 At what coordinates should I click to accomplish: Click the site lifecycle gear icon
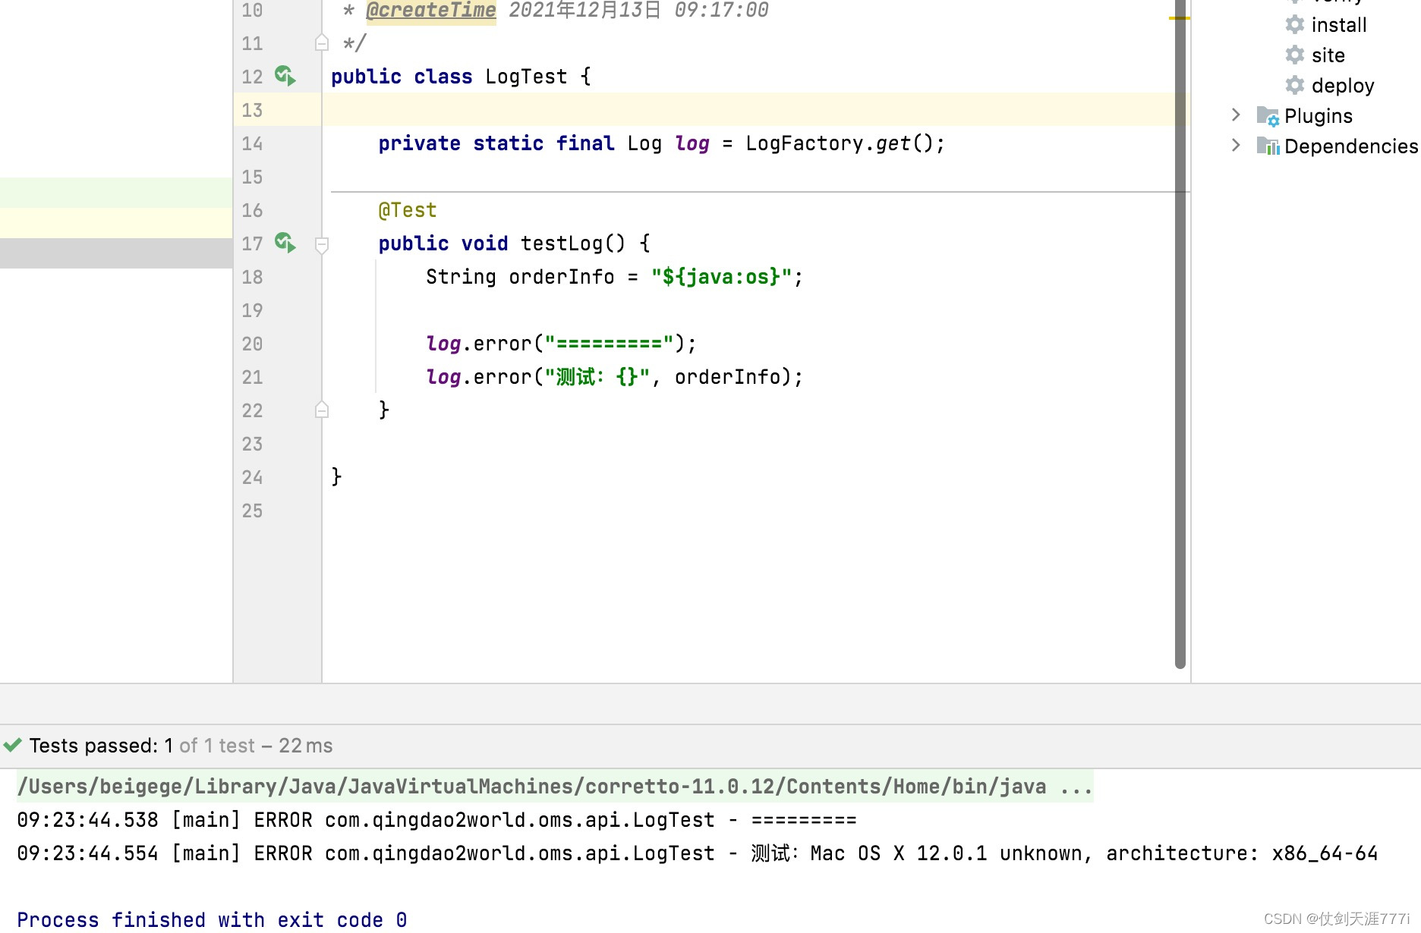coord(1295,55)
